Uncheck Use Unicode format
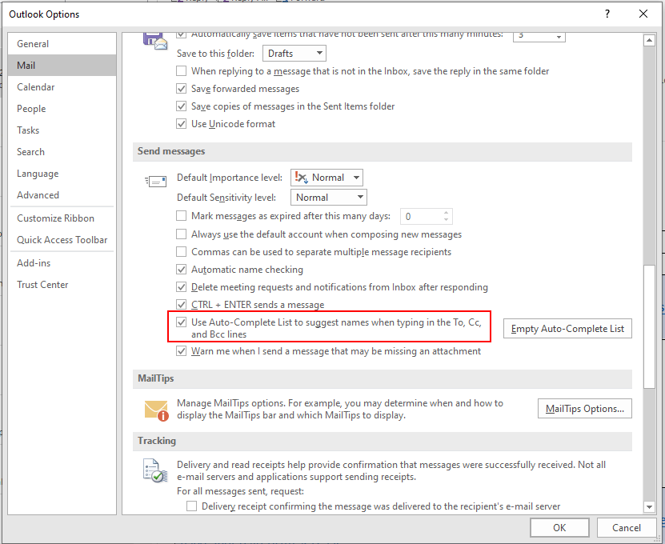Image resolution: width=665 pixels, height=544 pixels. 181,124
